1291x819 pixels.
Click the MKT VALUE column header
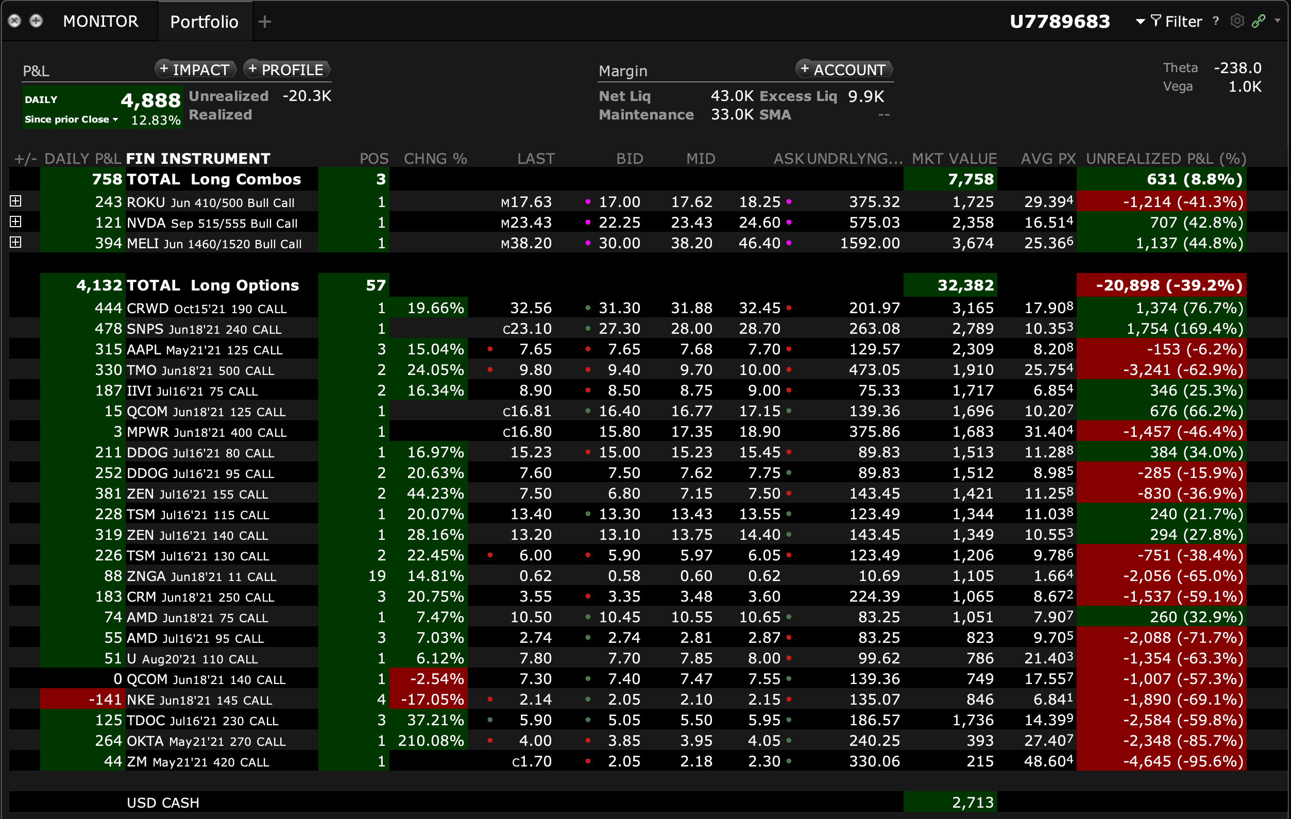(954, 159)
